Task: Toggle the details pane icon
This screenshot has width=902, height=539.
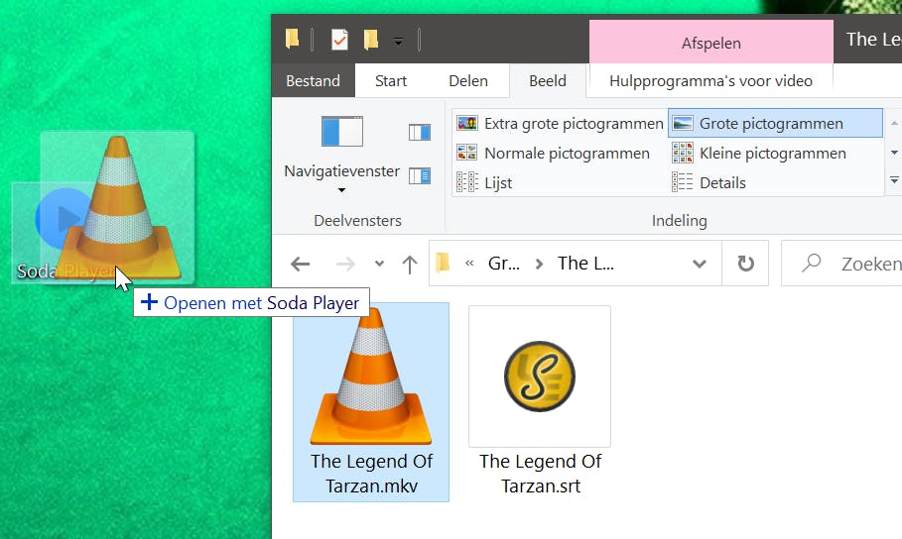Action: pos(420,175)
